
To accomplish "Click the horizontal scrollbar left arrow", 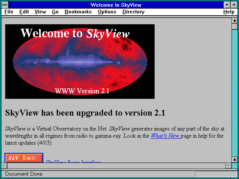I will [4, 166].
